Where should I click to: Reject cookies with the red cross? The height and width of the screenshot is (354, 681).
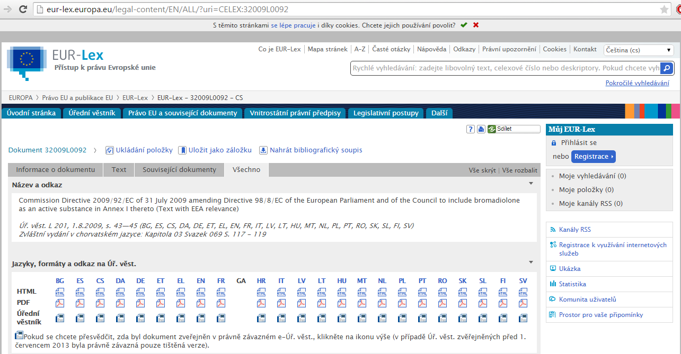point(476,25)
